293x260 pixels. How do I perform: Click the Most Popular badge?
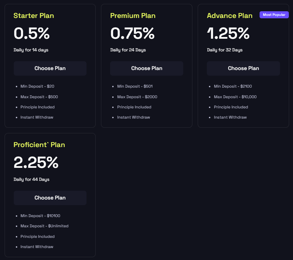tap(274, 15)
